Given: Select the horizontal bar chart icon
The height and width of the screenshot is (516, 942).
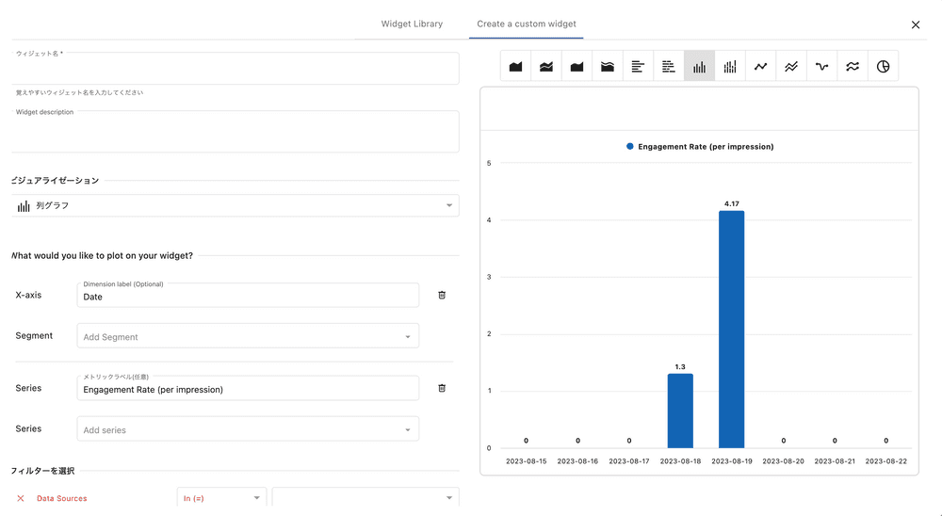Looking at the screenshot, I should pyautogui.click(x=638, y=66).
